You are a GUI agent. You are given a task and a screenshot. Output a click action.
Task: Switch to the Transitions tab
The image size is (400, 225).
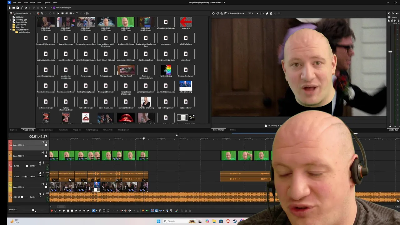tap(63, 130)
